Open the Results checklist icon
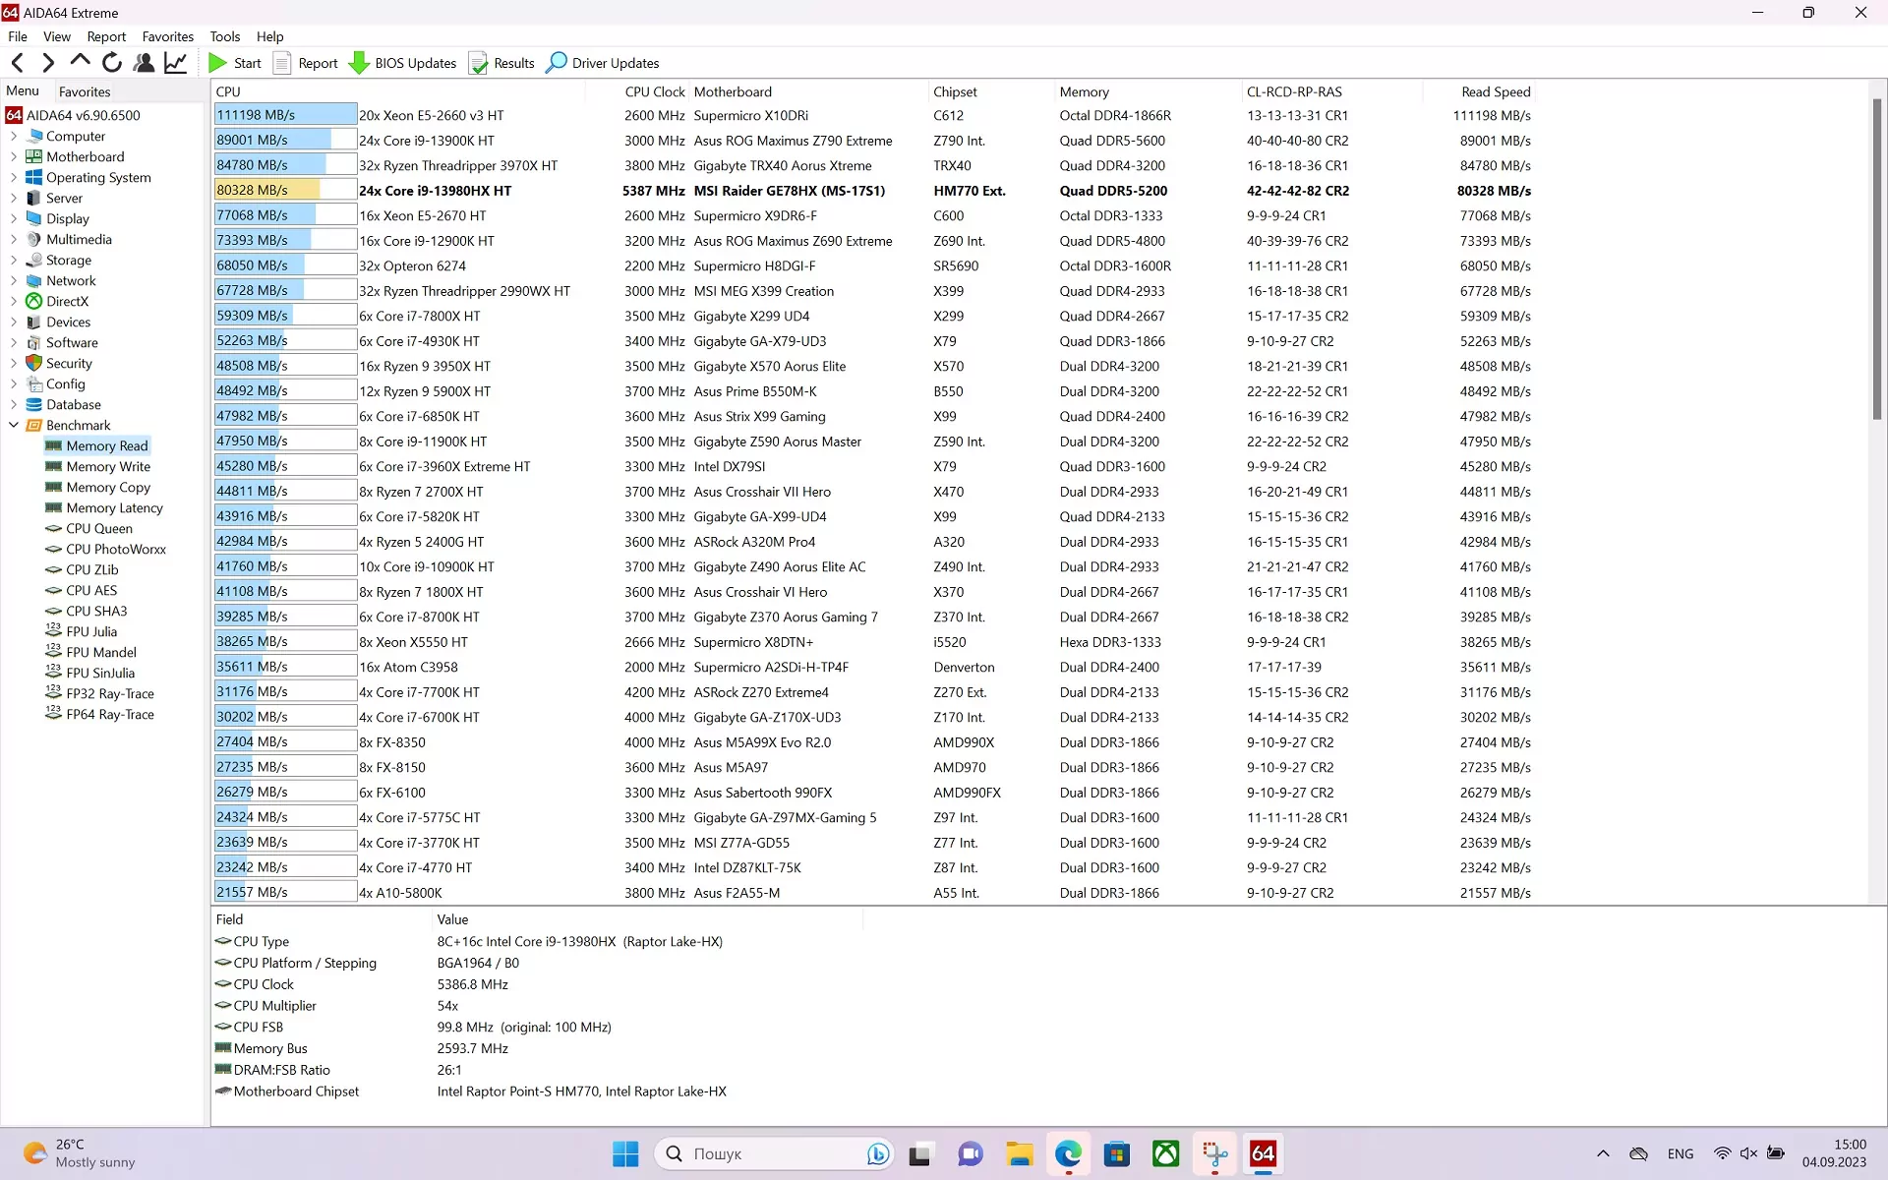 click(479, 63)
